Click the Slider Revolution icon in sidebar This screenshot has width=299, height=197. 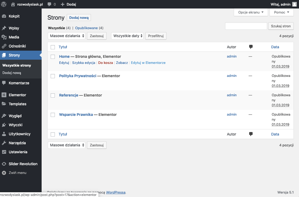tap(4, 164)
